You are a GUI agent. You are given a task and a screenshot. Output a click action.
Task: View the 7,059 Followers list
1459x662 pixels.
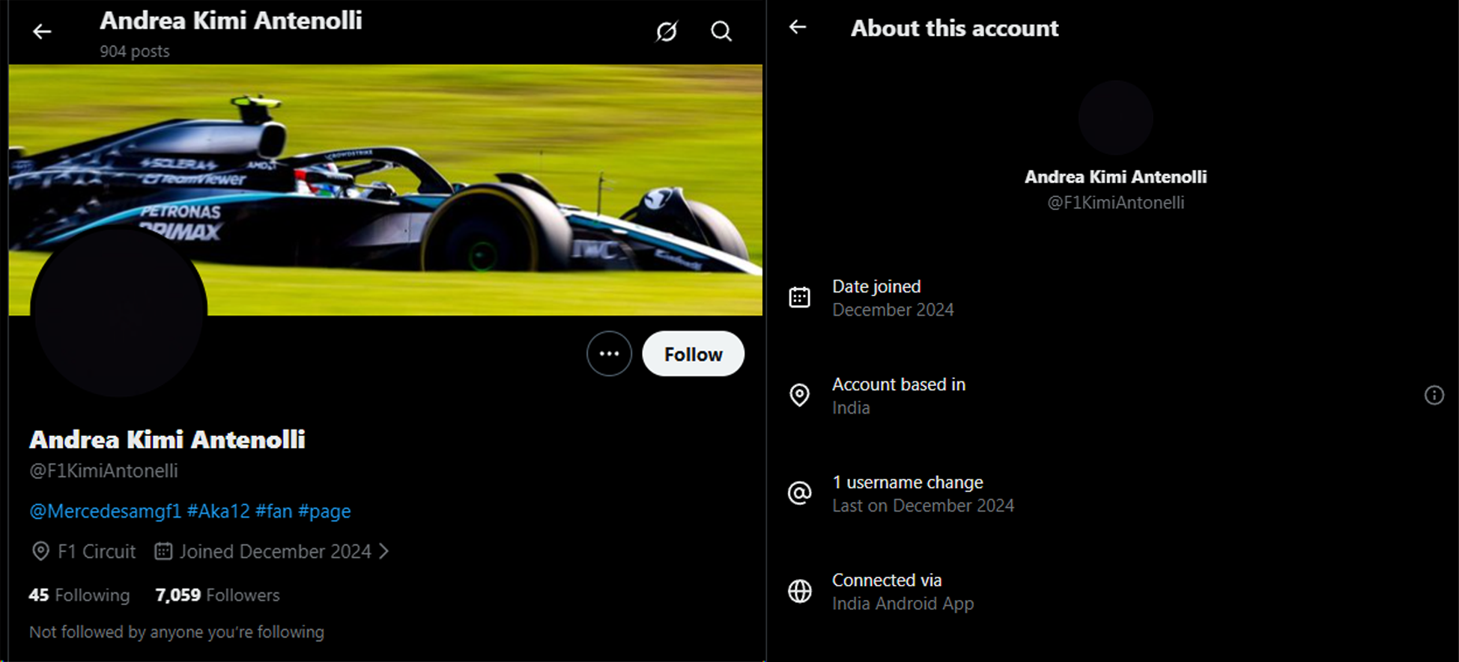[217, 595]
